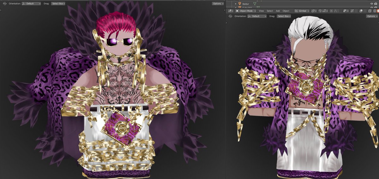This screenshot has width=379, height=179.
Task: Disable Baldur in renders via camera icon
Action: point(376,3)
